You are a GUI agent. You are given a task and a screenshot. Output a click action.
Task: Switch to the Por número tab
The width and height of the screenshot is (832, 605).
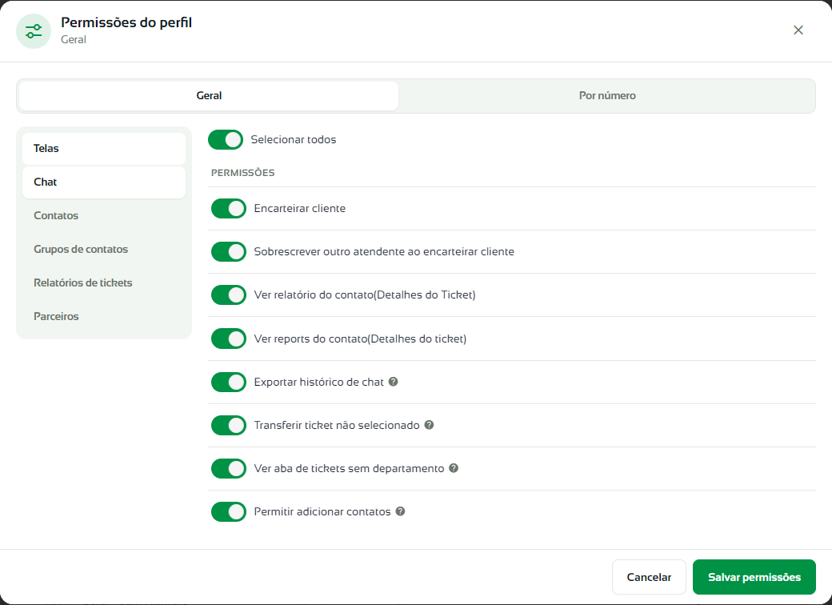(607, 96)
